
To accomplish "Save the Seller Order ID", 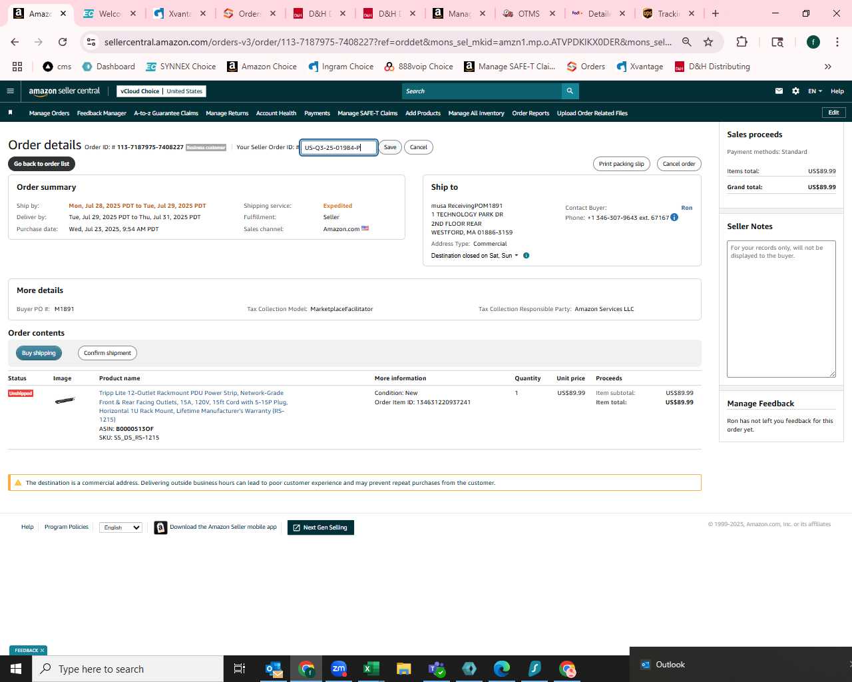I will 390,147.
